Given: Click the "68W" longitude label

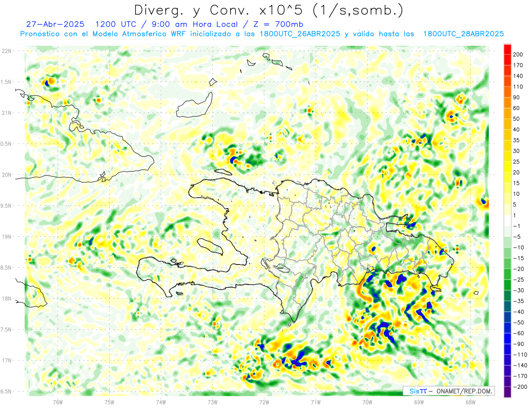Looking at the screenshot, I should (x=470, y=401).
